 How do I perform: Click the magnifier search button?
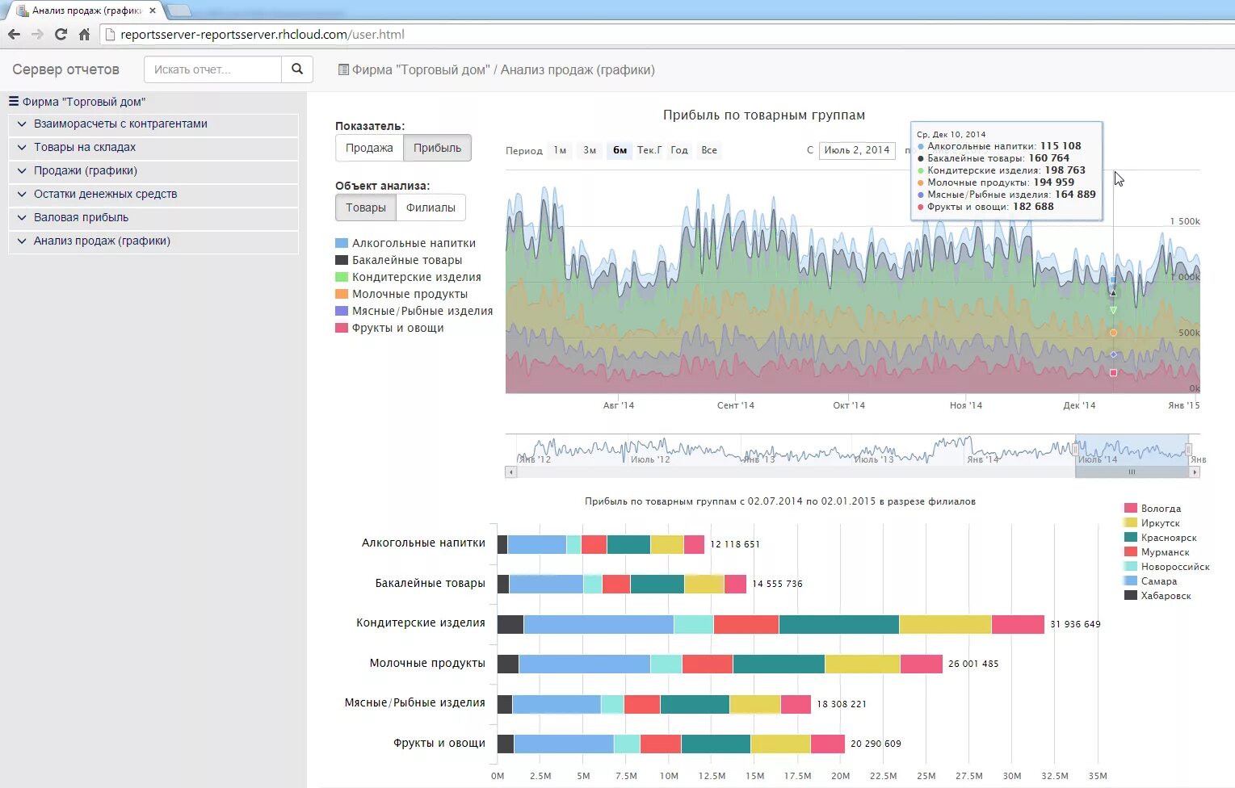pyautogui.click(x=297, y=69)
